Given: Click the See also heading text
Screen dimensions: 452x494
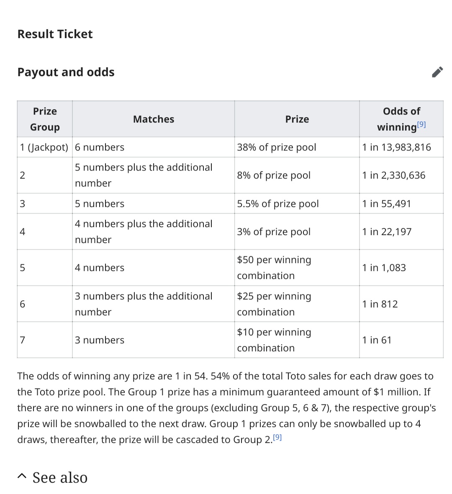Looking at the screenshot, I should pyautogui.click(x=60, y=477).
